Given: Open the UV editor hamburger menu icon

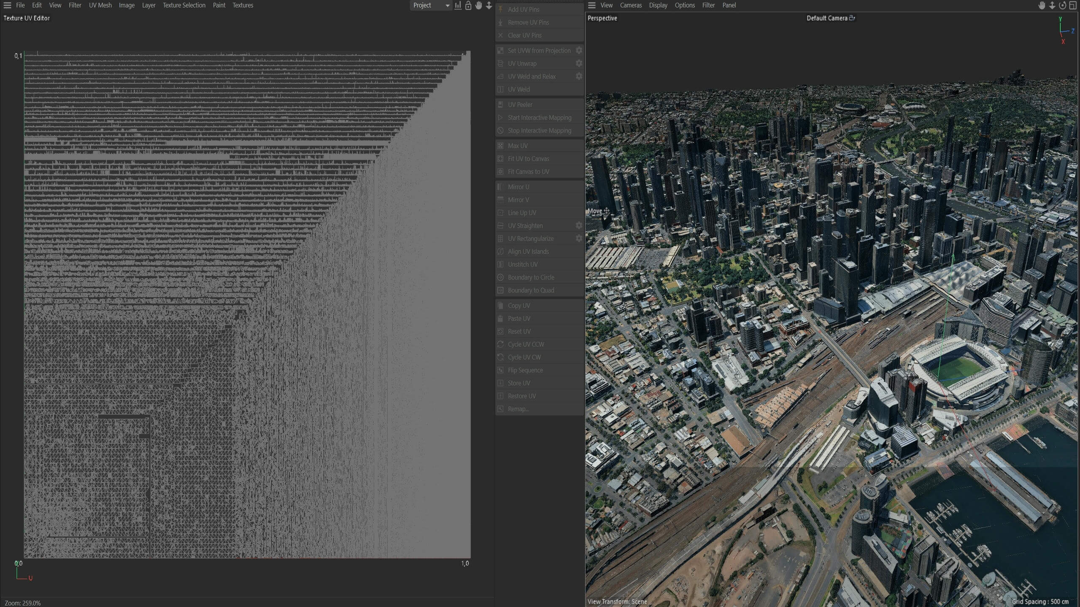Looking at the screenshot, I should tap(7, 5).
